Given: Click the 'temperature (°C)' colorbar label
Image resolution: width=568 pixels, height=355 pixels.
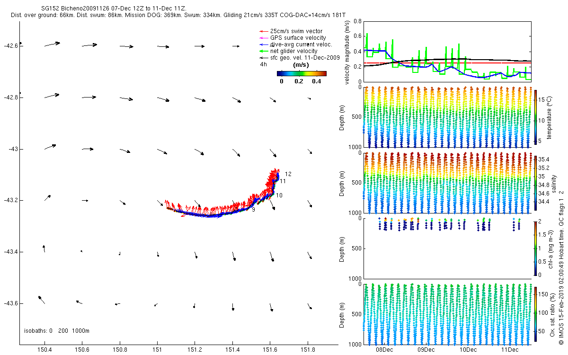Looking at the screenshot, I should 550,117.
